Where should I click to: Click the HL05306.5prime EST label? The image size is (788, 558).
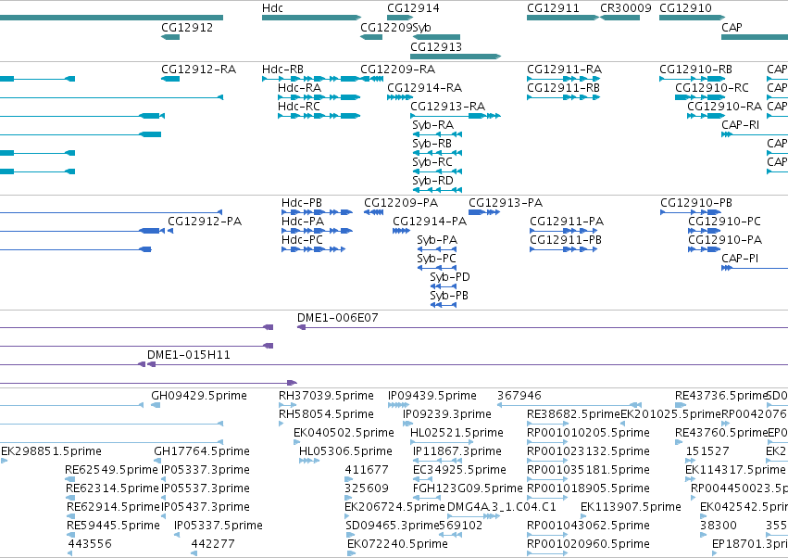pyautogui.click(x=345, y=451)
